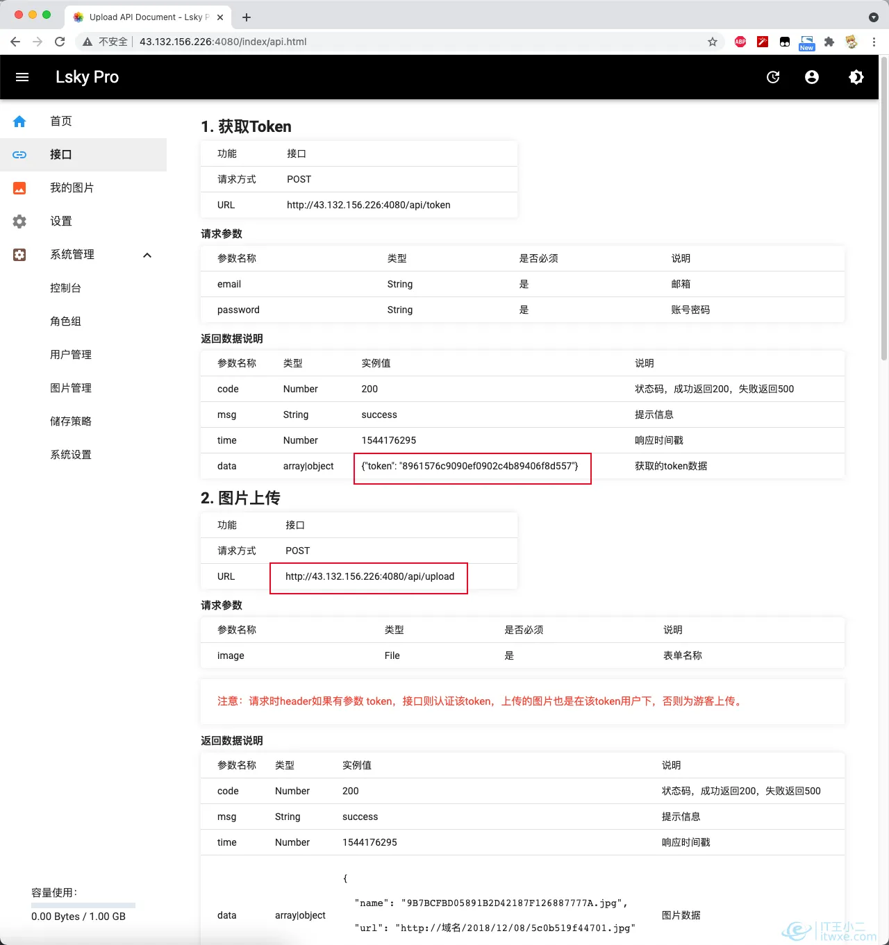The height and width of the screenshot is (945, 889).
Task: Click the link icon beside 接口
Action: point(19,155)
